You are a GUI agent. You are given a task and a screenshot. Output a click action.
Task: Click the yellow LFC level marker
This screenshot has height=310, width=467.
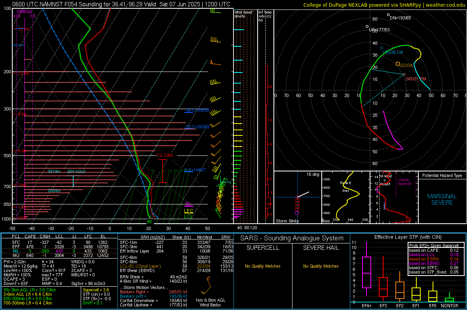[188, 211]
